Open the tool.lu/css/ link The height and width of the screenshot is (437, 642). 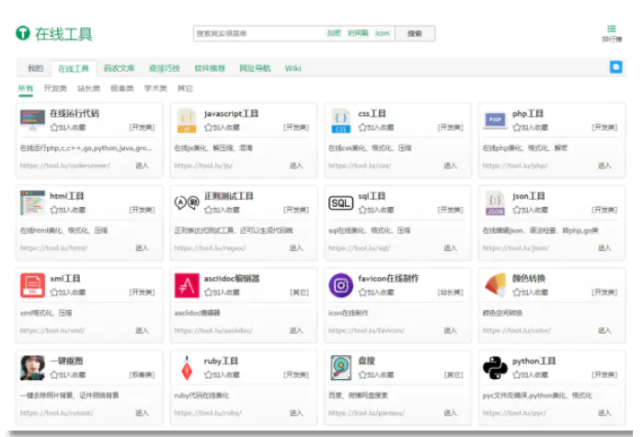[x=360, y=166]
